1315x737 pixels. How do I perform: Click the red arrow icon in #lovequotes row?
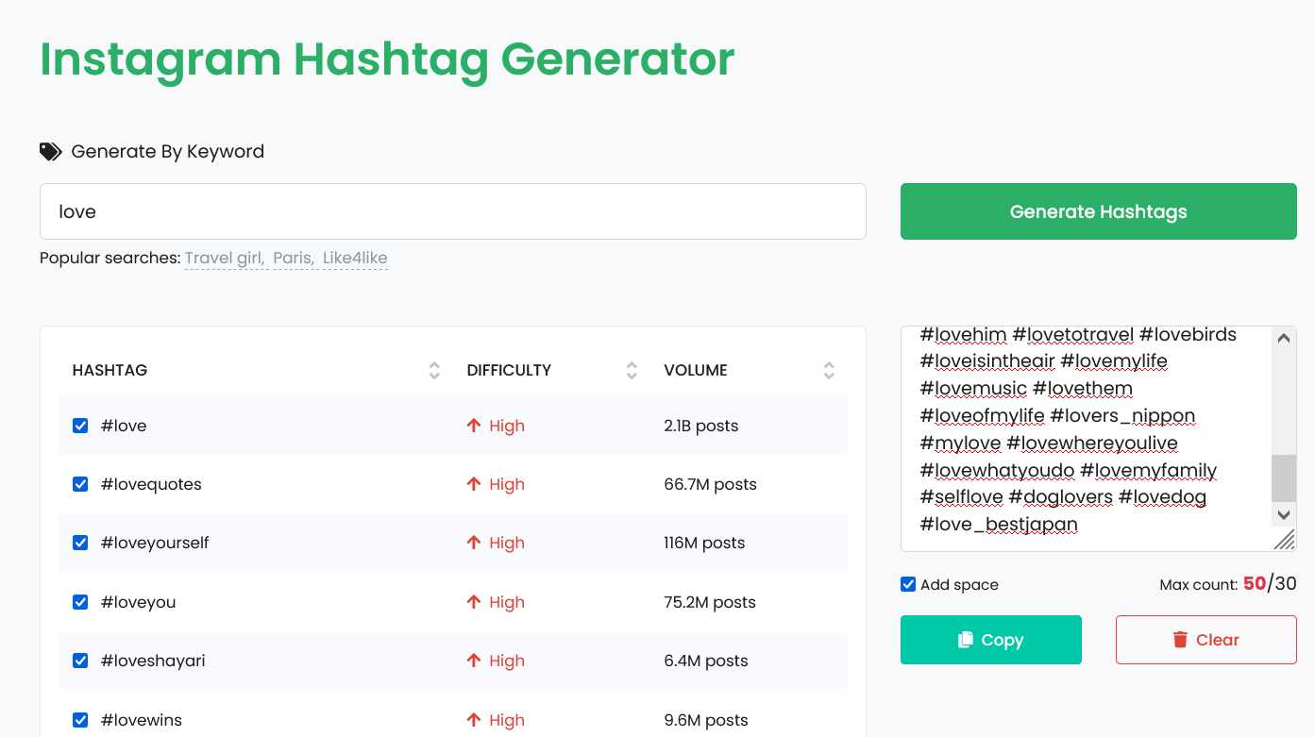click(474, 484)
